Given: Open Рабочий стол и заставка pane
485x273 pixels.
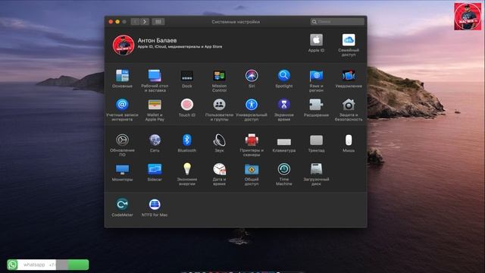Looking at the screenshot, I should tap(155, 76).
